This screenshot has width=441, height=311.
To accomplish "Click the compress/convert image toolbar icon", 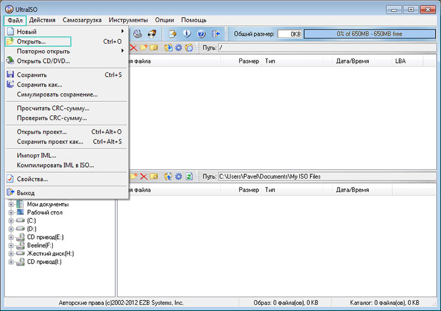I will click(173, 34).
